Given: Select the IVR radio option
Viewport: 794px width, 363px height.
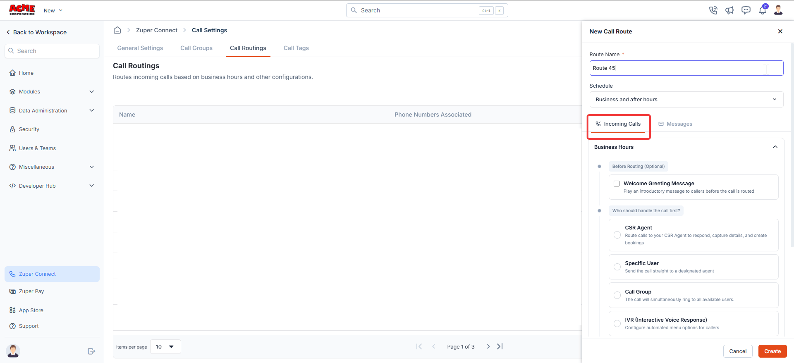Looking at the screenshot, I should tap(617, 324).
